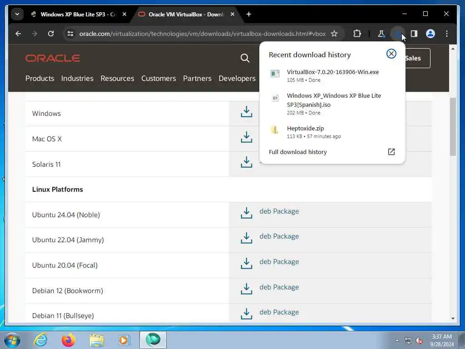Click the Heptoxide.zip archive icon
Viewport: 465px width, 349px height.
point(275,130)
